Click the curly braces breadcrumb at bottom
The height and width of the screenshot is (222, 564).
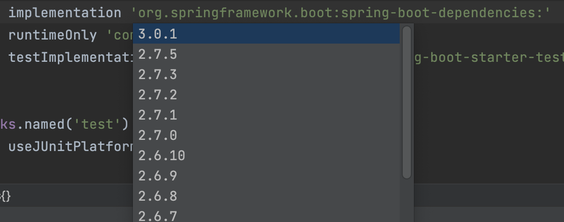(x=5, y=196)
